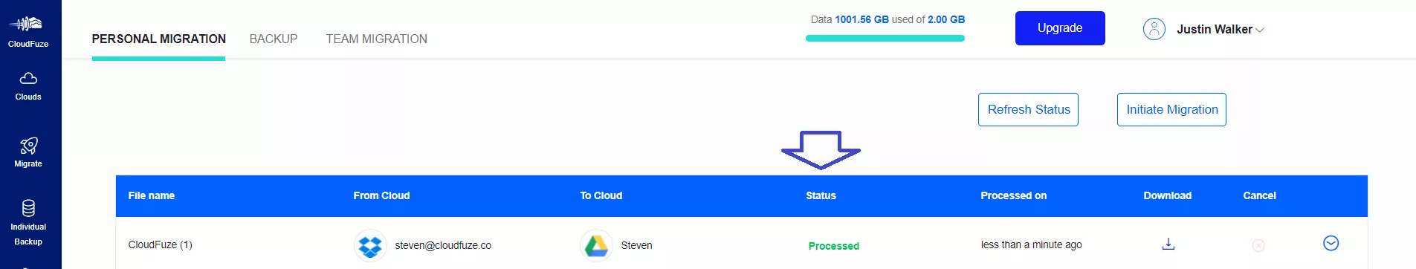This screenshot has height=269, width=1416.
Task: Click the Refresh Status button
Action: (1028, 109)
